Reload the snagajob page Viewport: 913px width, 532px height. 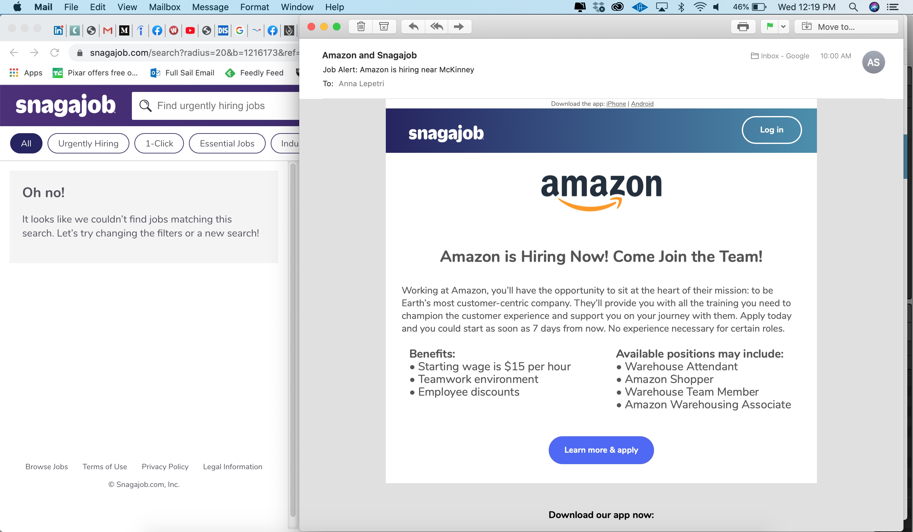coord(55,53)
